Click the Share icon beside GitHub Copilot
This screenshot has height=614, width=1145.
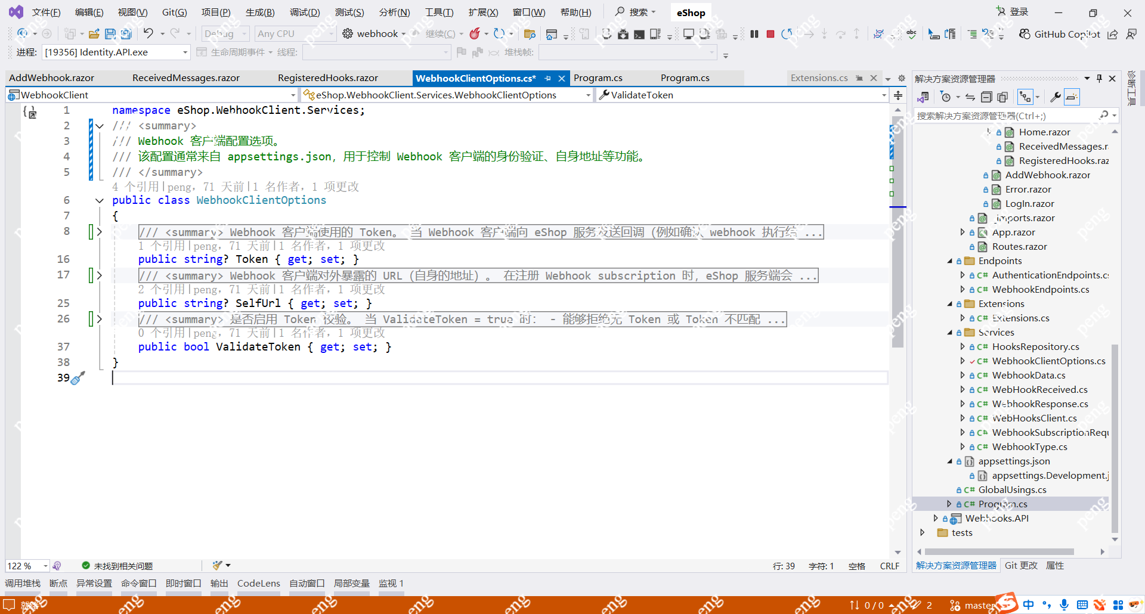[1113, 34]
